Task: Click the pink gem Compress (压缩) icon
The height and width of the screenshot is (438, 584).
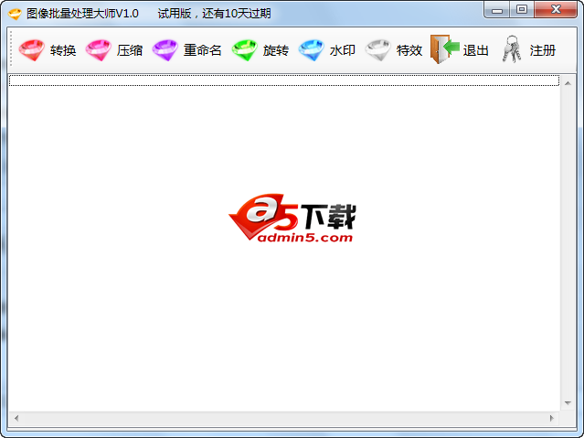Action: click(x=99, y=50)
